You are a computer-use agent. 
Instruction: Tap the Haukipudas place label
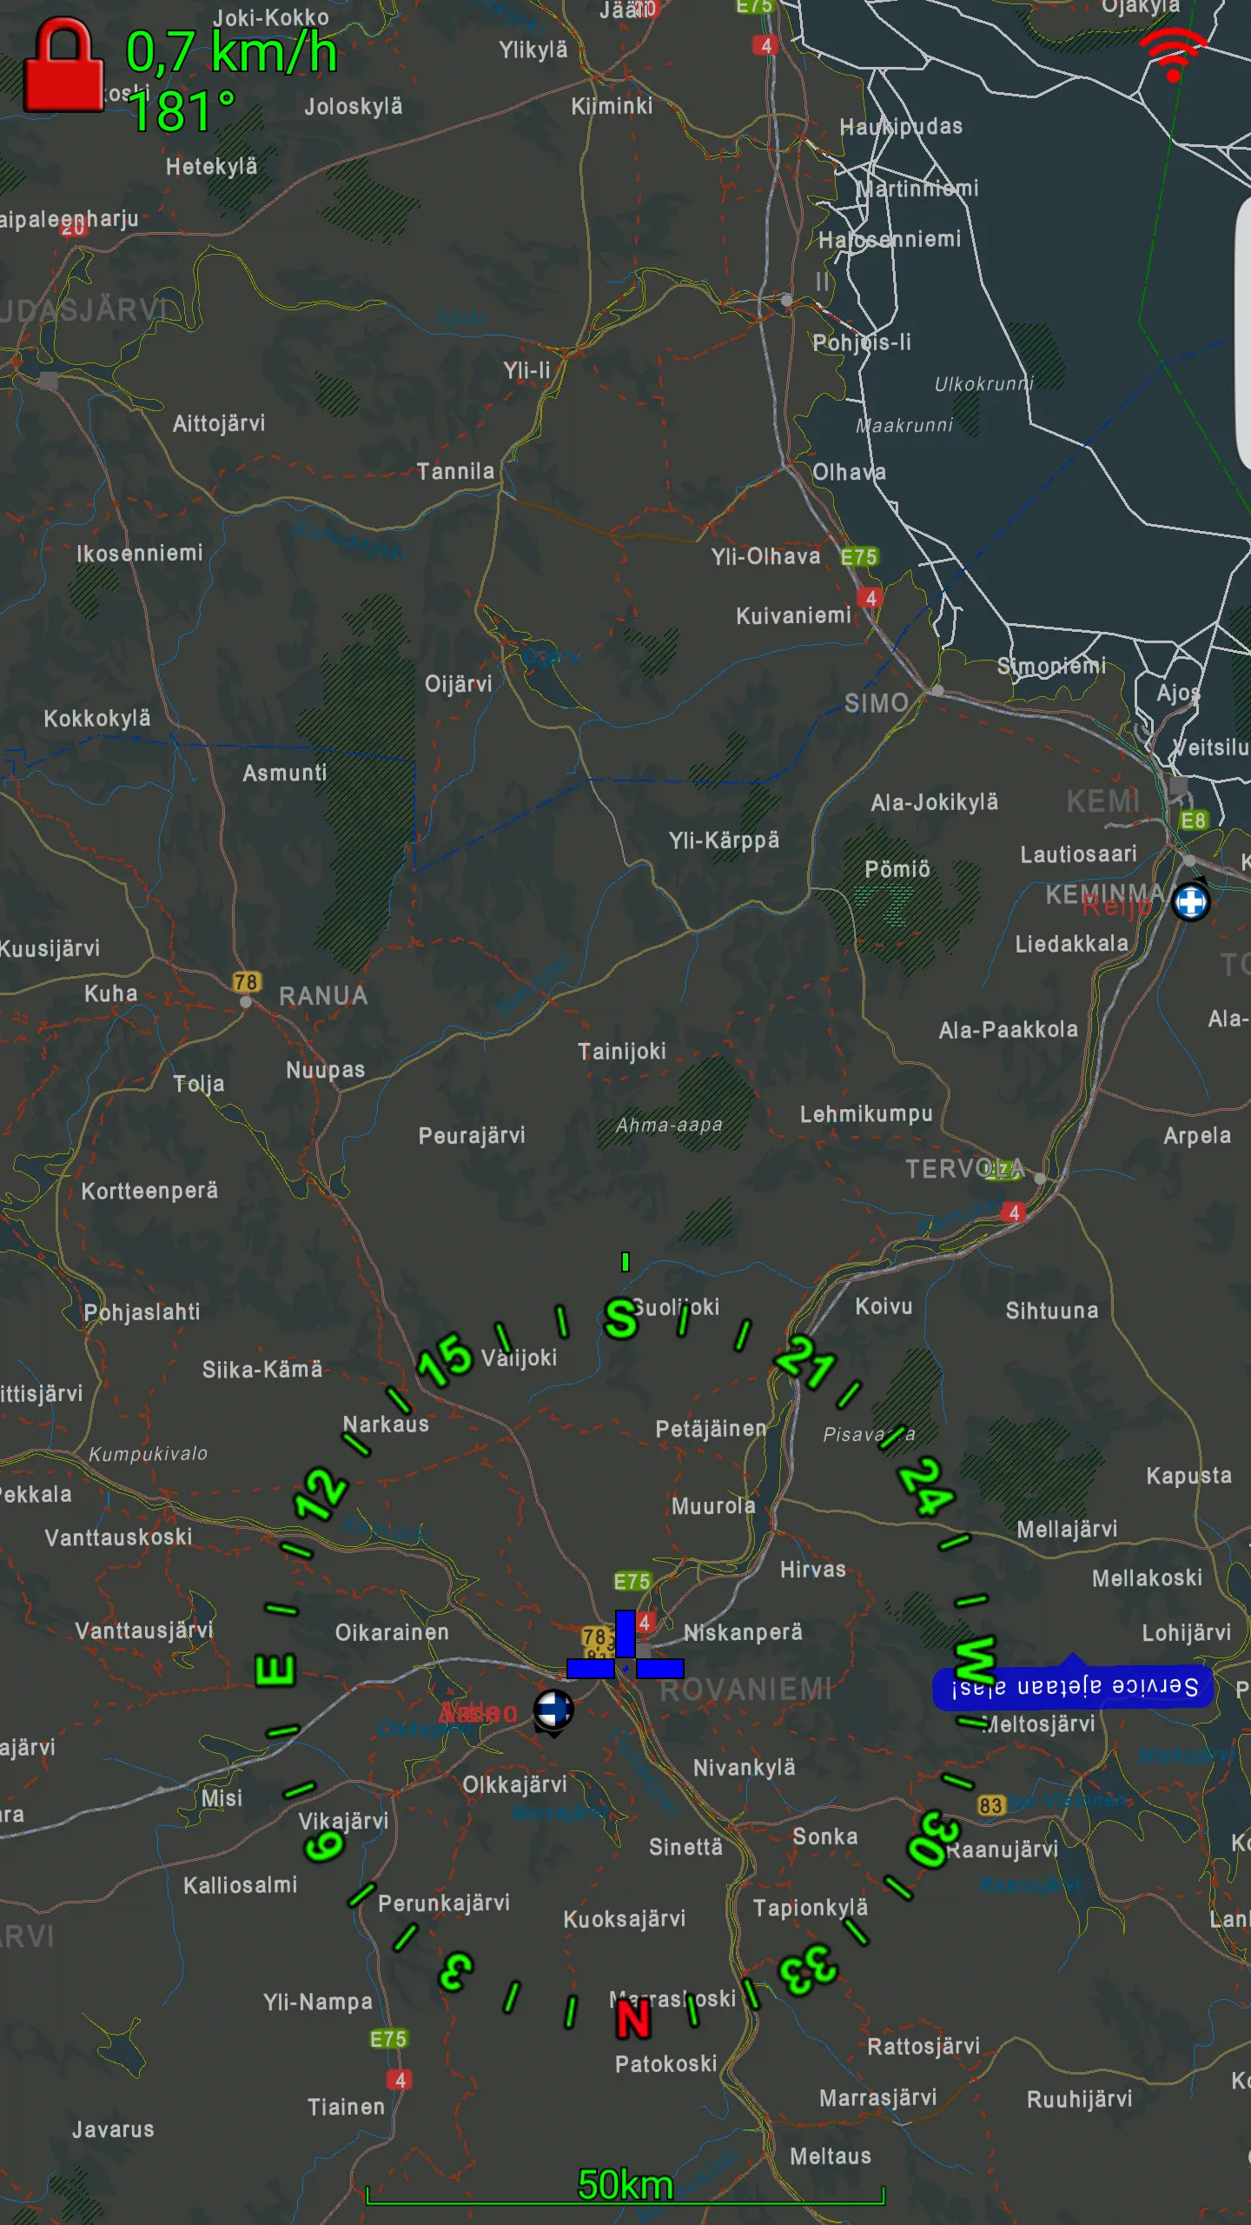901,127
